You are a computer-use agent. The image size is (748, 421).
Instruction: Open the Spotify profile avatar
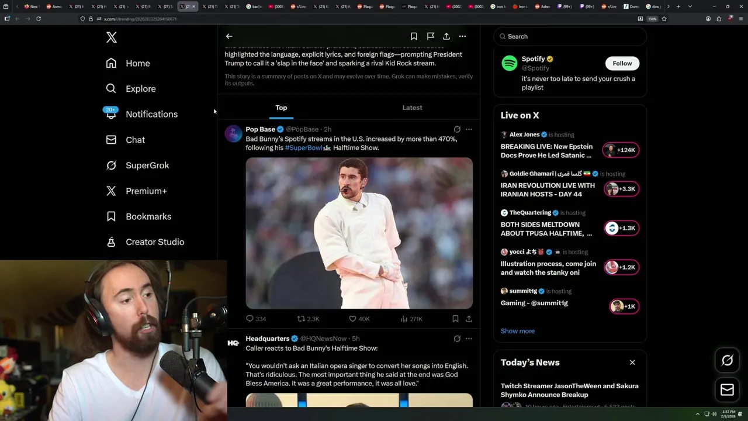point(509,63)
